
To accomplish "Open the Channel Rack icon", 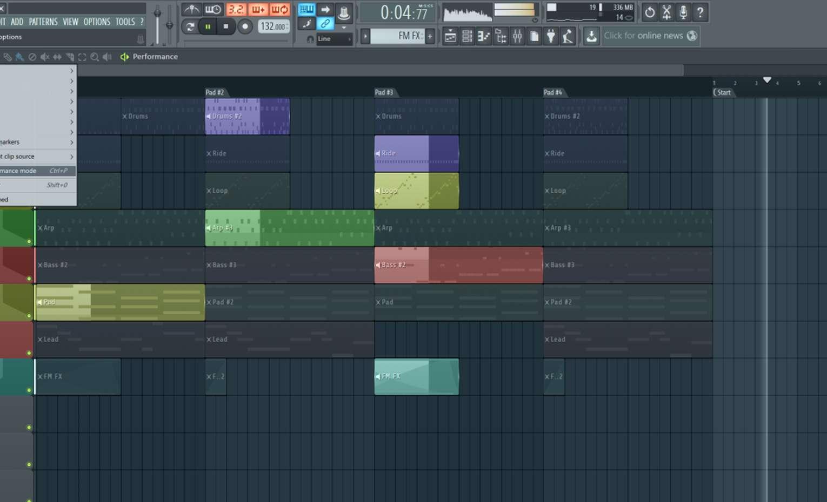I will point(467,36).
